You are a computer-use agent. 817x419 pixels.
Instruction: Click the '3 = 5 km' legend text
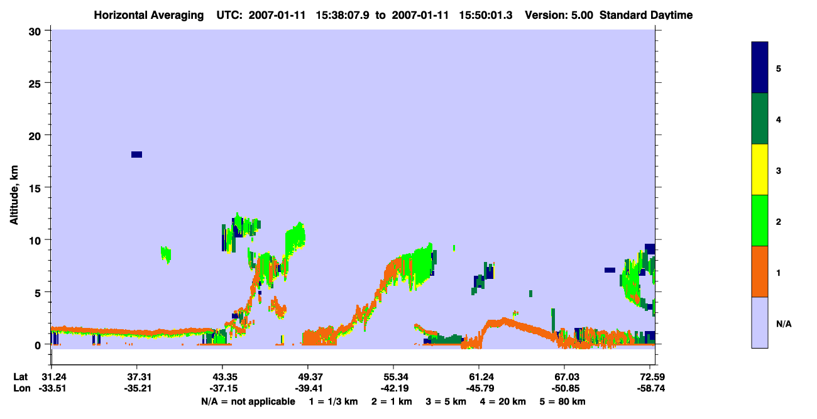[x=446, y=401]
